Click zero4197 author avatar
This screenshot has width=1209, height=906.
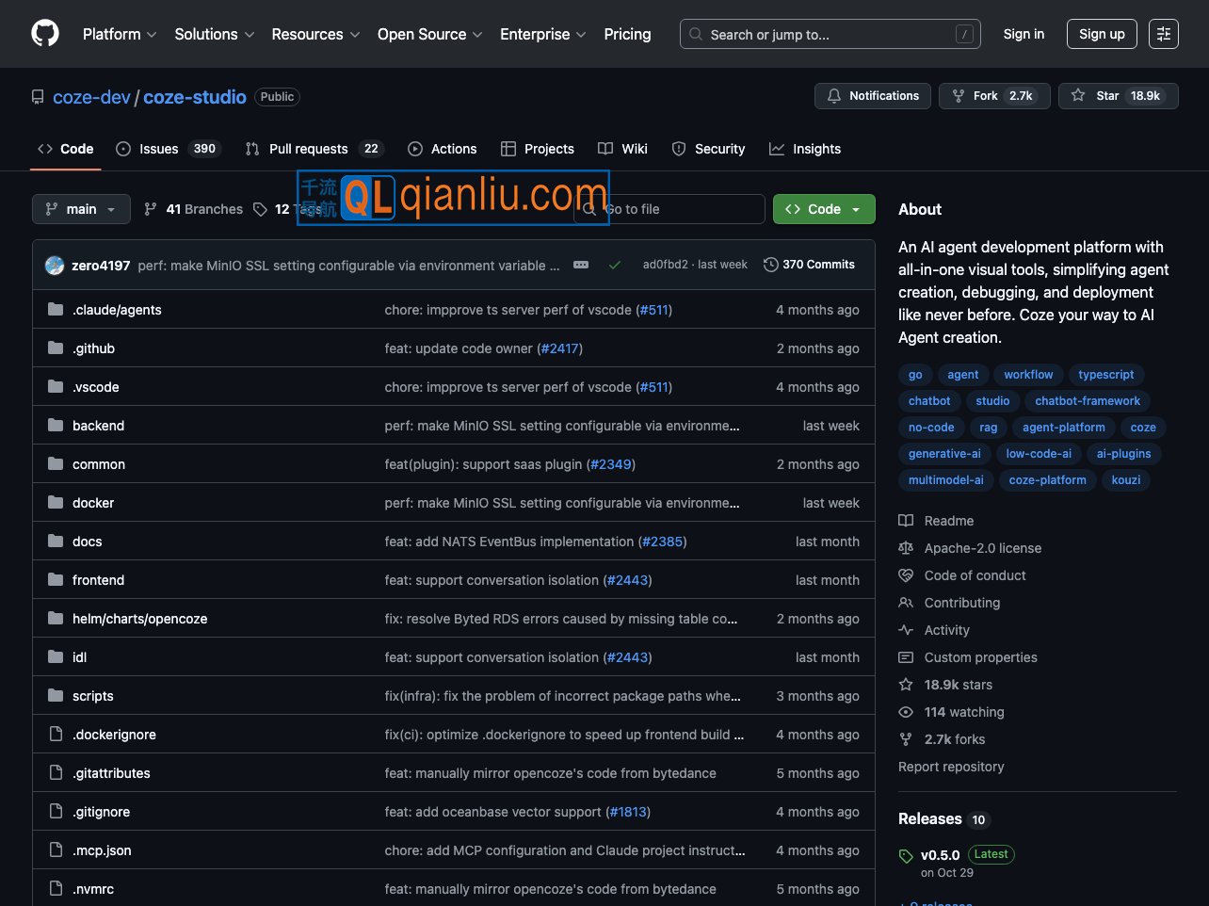[55, 266]
